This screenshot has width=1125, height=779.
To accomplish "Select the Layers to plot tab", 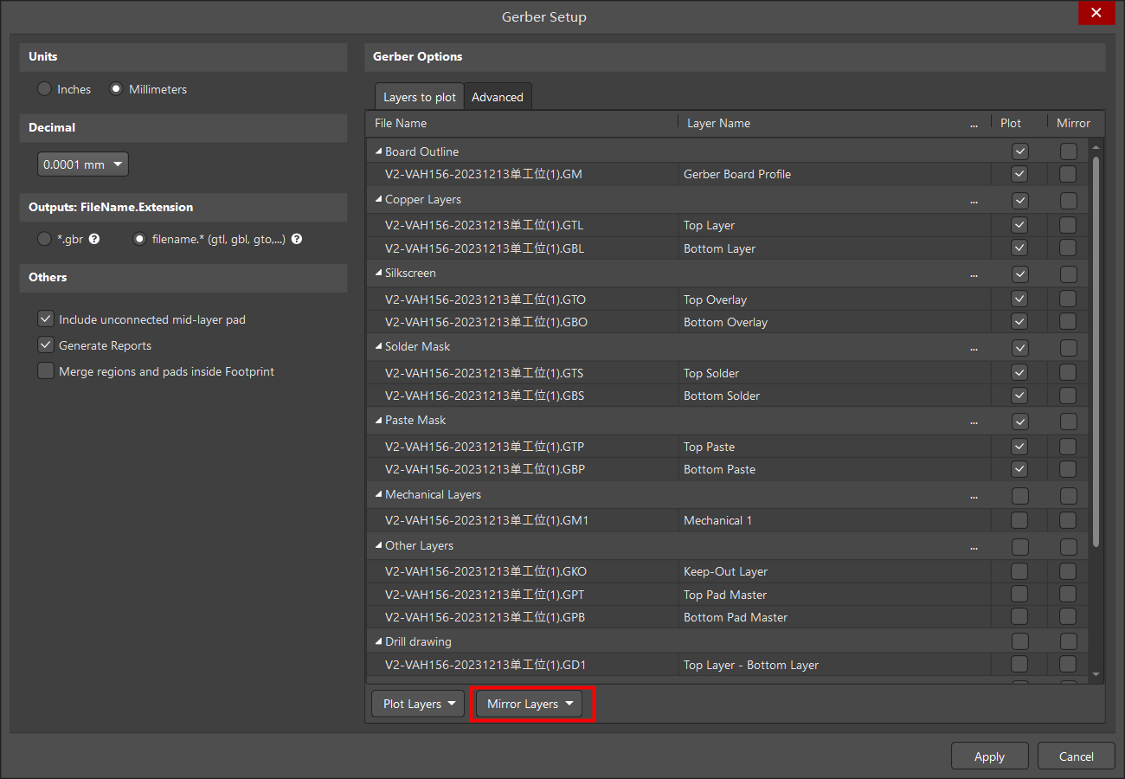I will pyautogui.click(x=419, y=97).
